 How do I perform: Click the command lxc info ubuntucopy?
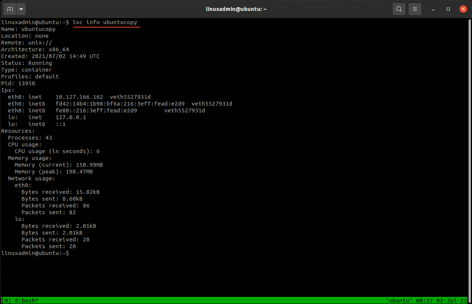pyautogui.click(x=105, y=22)
